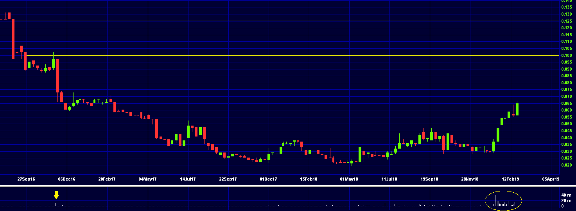Select the 05Apr19 date label

point(550,179)
